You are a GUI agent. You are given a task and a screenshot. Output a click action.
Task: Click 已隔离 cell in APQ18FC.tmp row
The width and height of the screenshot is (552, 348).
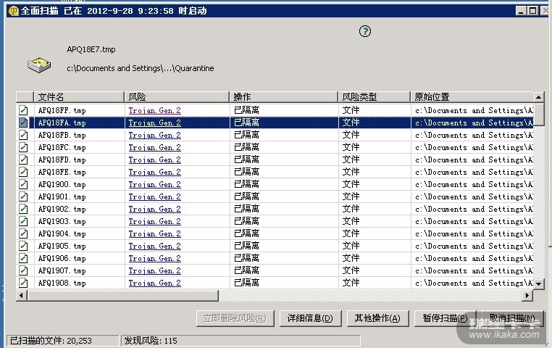[x=246, y=148]
